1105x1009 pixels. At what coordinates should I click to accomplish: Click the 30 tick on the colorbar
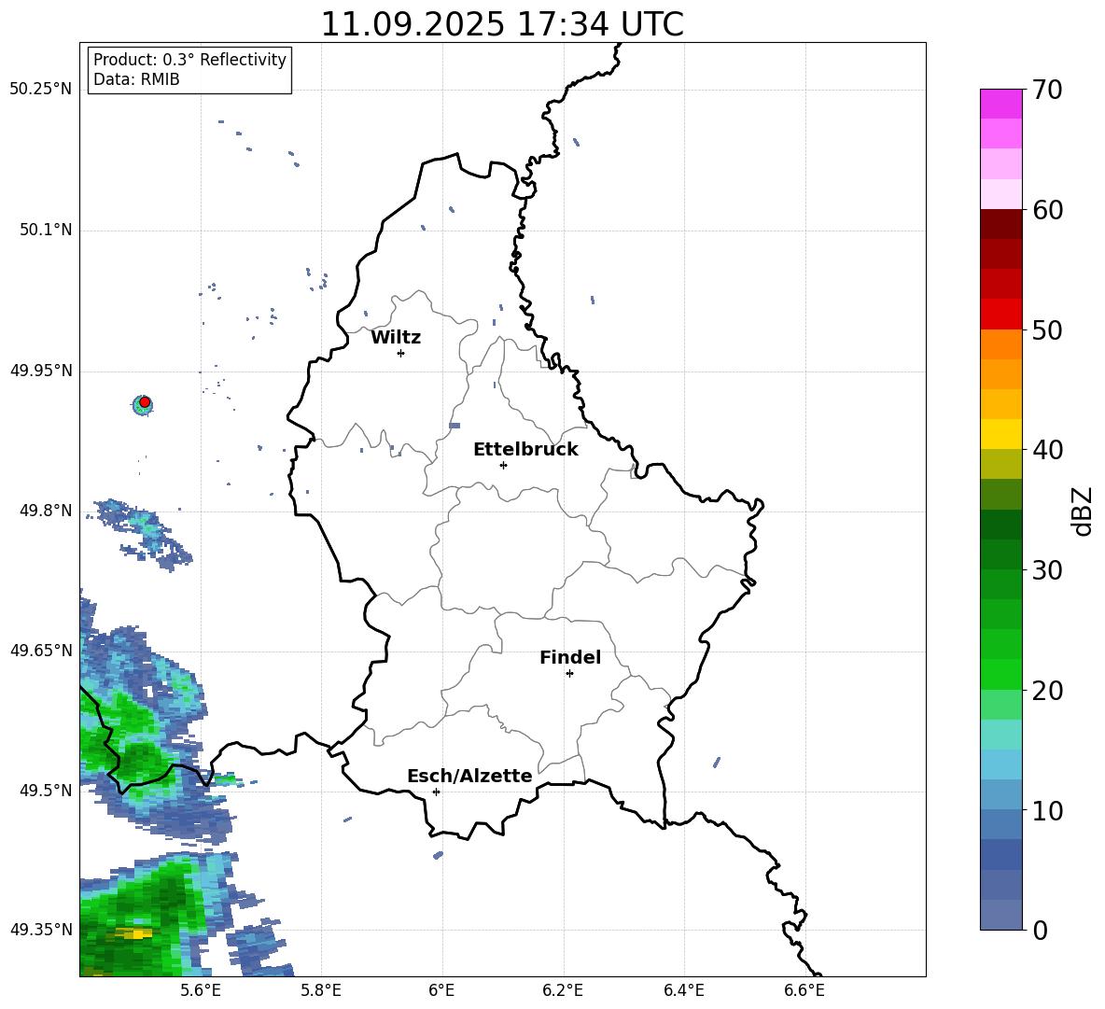tap(1047, 570)
